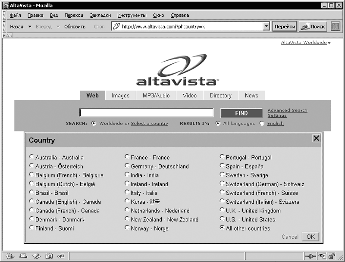Click the cookie eye icon in status bar
The width and height of the screenshot is (345, 262).
(x=322, y=256)
